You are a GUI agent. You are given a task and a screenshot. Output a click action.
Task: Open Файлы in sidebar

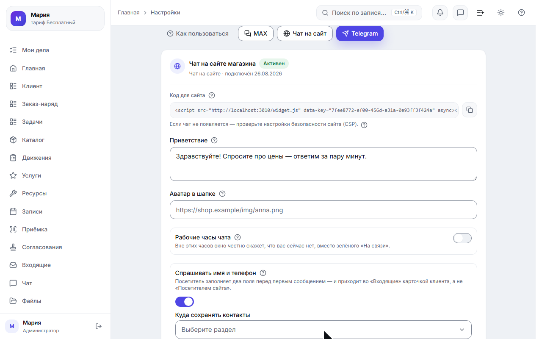pos(55,301)
